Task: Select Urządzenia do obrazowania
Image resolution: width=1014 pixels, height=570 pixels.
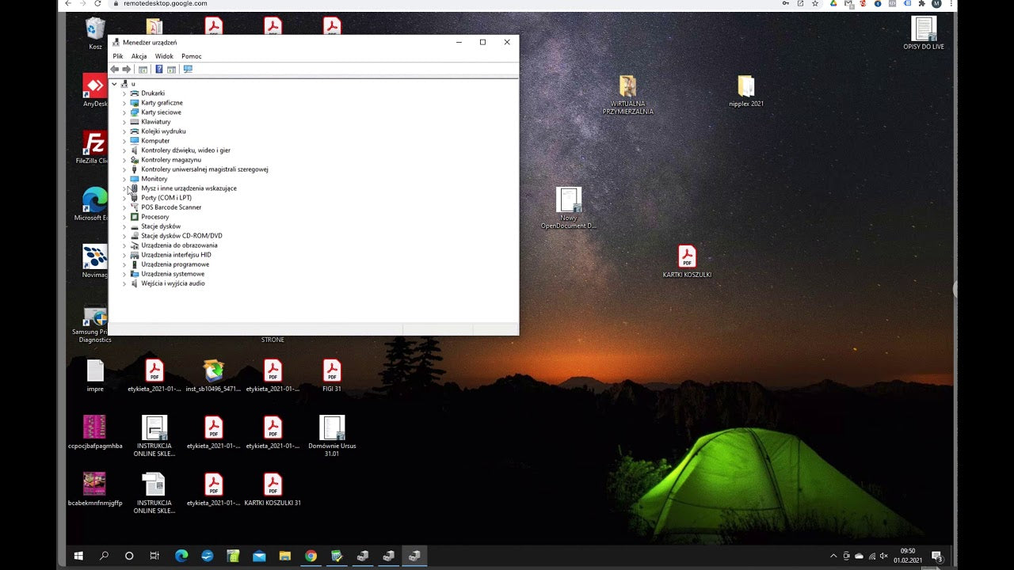Action: point(179,245)
